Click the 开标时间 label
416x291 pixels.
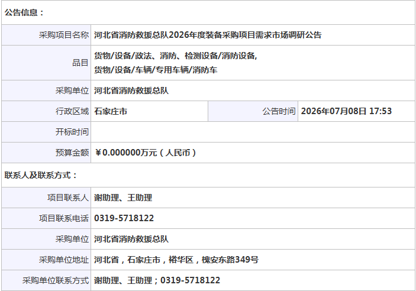72,132
